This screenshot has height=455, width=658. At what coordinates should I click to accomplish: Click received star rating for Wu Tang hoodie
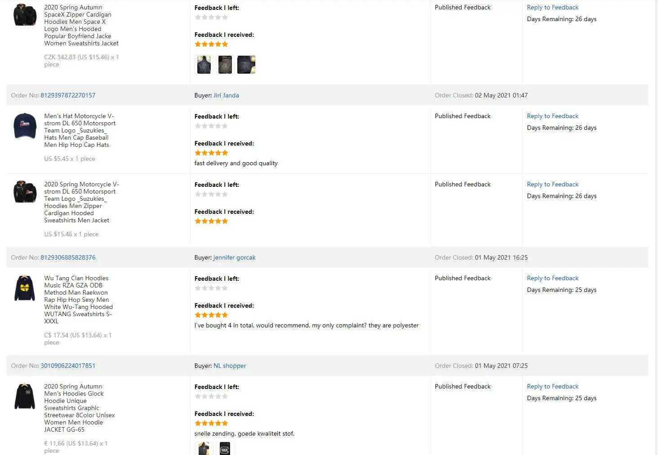tap(211, 315)
